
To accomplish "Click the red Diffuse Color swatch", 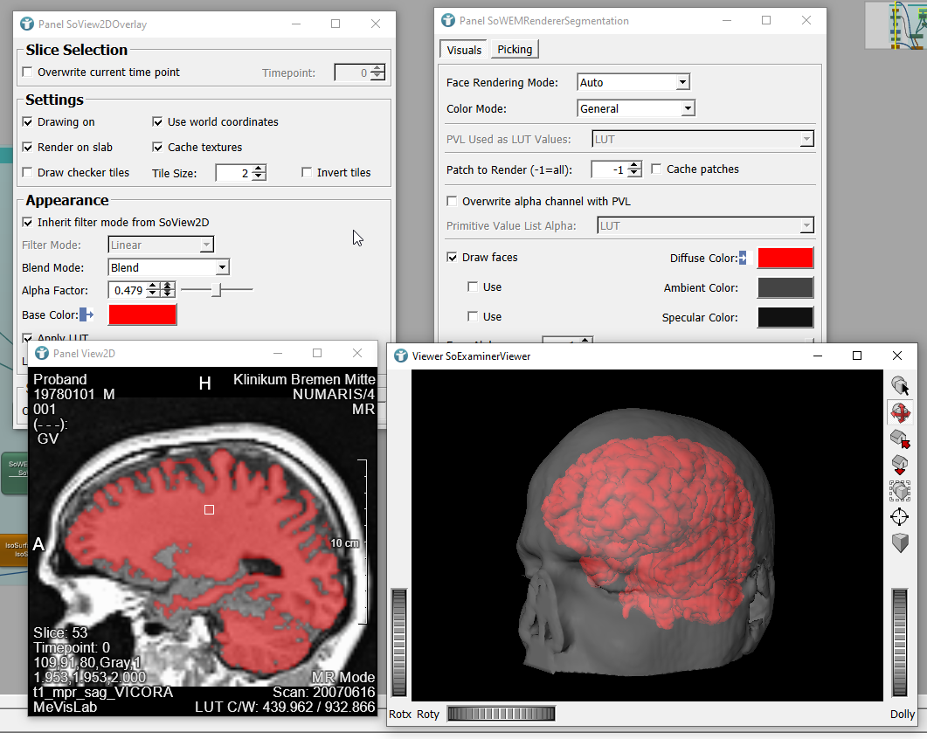I will coord(785,258).
